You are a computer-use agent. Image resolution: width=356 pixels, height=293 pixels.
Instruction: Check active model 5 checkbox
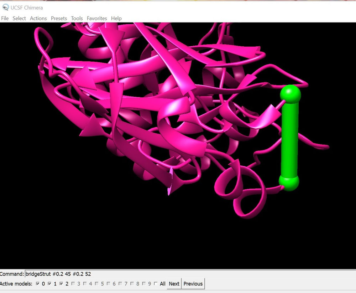coord(96,284)
